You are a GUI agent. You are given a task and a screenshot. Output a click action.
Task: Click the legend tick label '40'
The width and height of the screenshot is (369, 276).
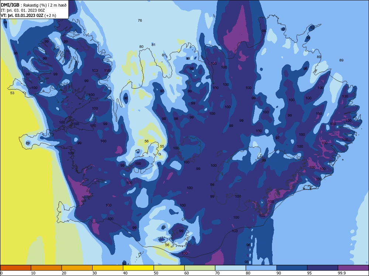coord(125,273)
